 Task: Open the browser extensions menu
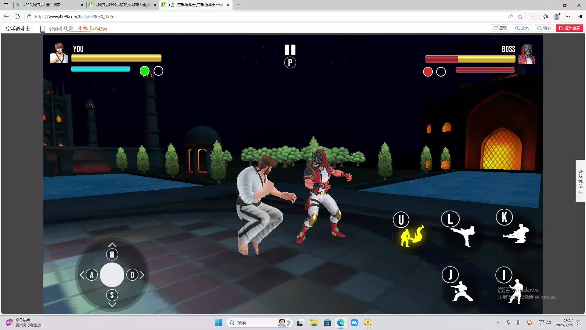click(533, 16)
